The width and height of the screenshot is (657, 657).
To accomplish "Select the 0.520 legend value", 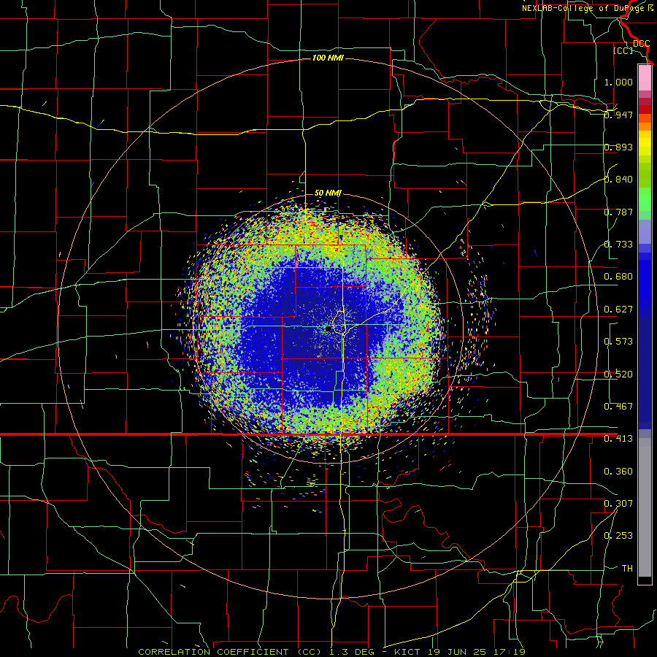I will pyautogui.click(x=618, y=374).
